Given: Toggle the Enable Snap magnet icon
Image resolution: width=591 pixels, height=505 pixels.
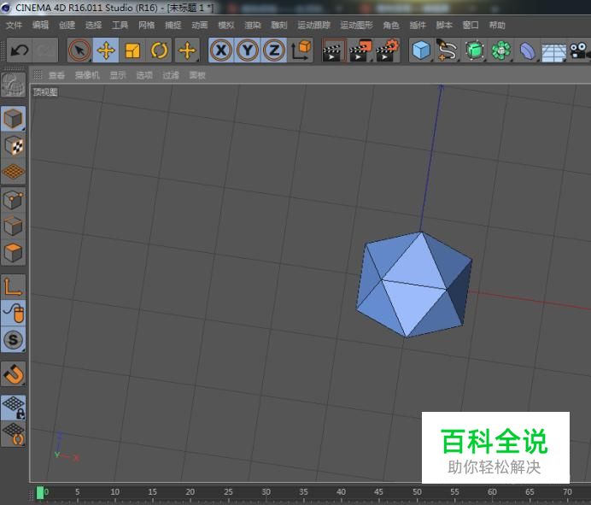Looking at the screenshot, I should click(x=13, y=373).
